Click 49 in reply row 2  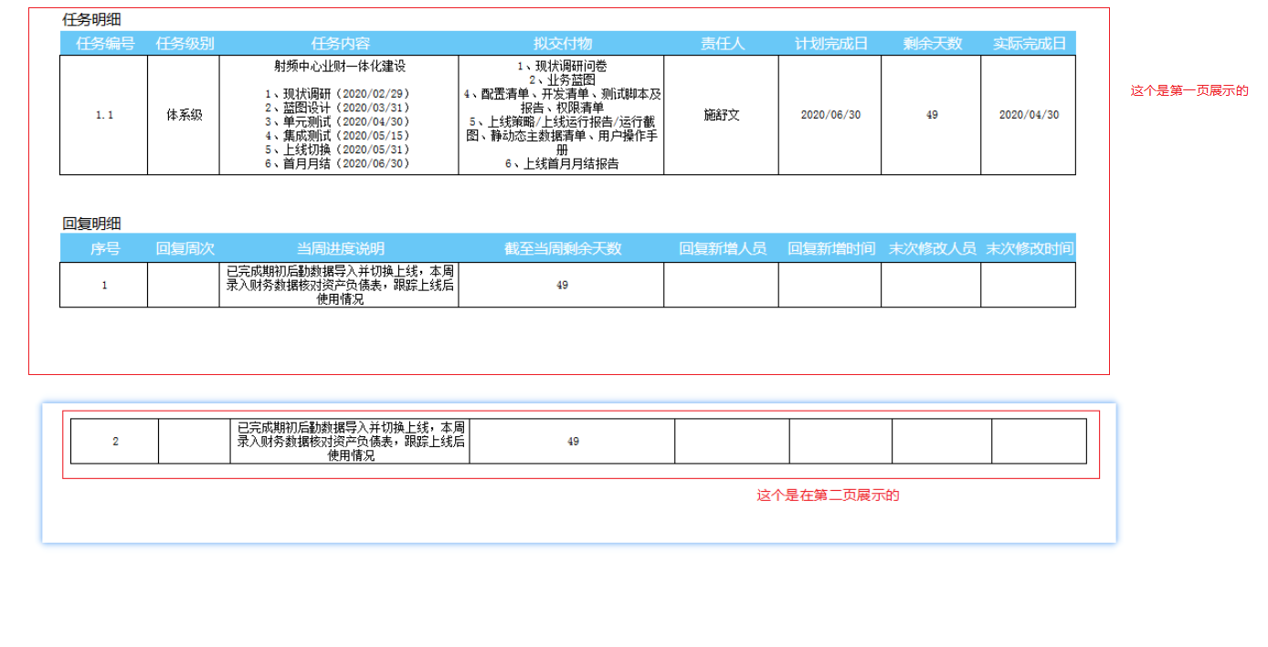pyautogui.click(x=573, y=442)
